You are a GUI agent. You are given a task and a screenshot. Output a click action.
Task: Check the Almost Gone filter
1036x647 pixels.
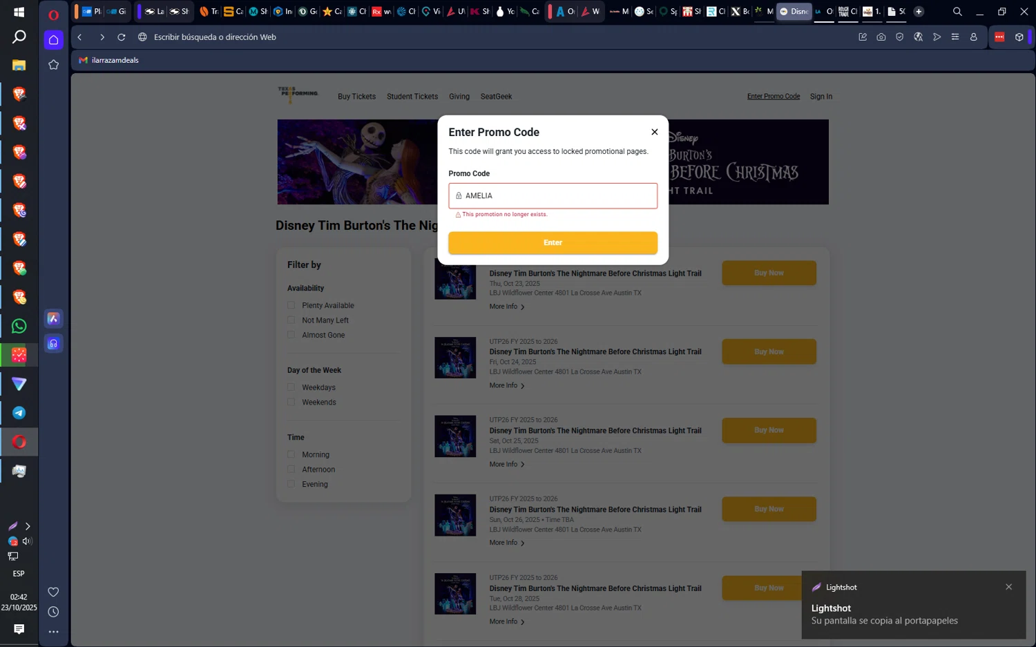click(291, 335)
